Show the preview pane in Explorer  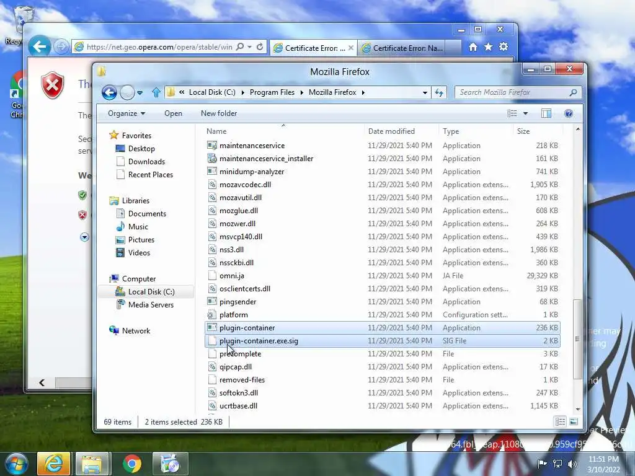coord(546,113)
